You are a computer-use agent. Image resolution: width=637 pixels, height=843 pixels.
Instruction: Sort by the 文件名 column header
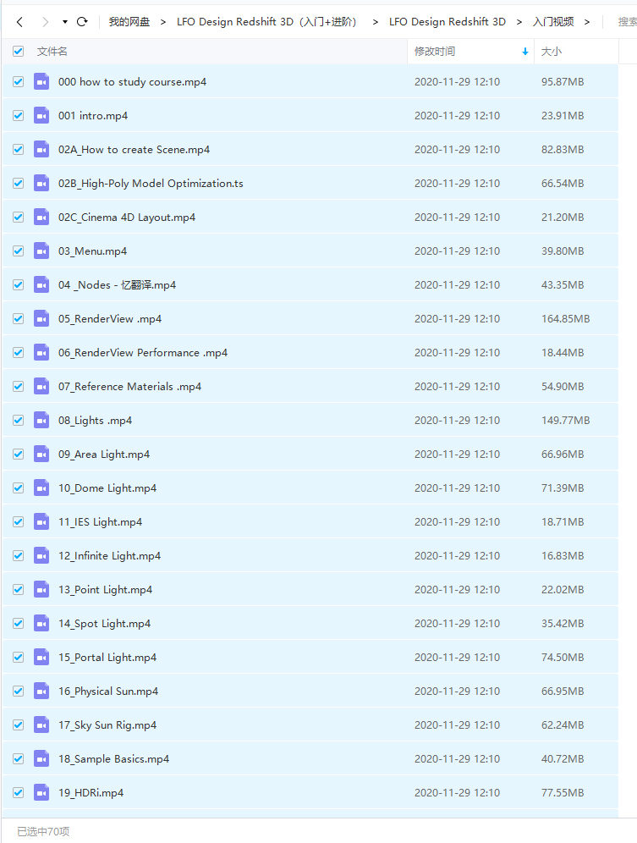52,52
